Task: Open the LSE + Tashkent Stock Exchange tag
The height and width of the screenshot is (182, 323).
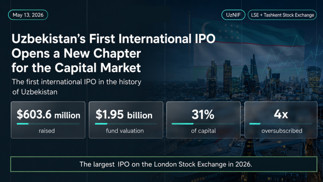Action: coord(282,15)
